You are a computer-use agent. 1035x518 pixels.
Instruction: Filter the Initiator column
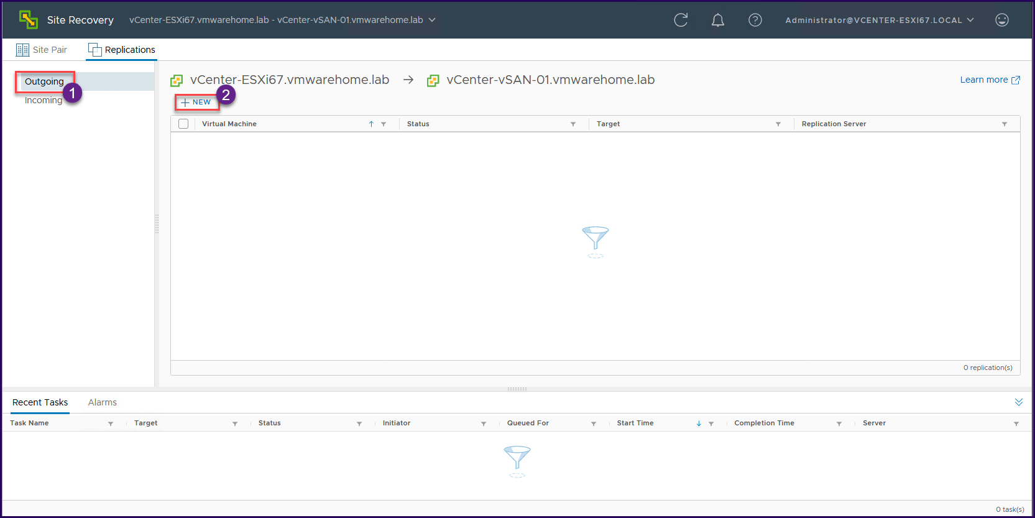click(x=484, y=423)
